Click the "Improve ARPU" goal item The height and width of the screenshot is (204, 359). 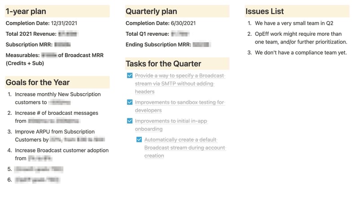(x=55, y=135)
